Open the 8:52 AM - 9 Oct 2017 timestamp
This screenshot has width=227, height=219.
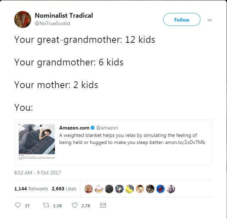(x=37, y=173)
